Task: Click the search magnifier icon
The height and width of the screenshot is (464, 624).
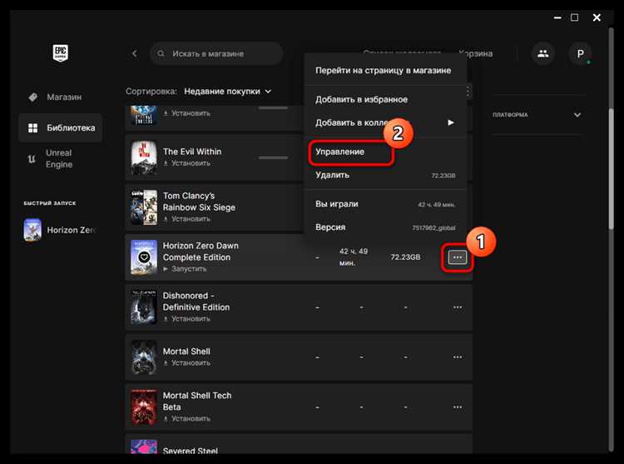Action: 161,53
